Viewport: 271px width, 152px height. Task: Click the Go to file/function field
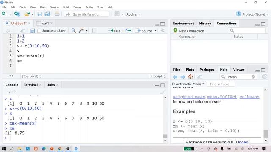coord(86,14)
